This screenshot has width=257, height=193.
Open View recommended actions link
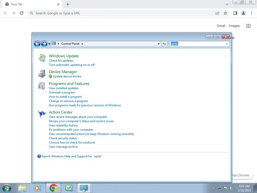tap(91, 134)
